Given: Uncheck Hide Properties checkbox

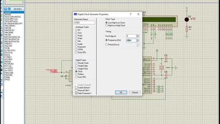Looking at the screenshot, I should [76, 93].
